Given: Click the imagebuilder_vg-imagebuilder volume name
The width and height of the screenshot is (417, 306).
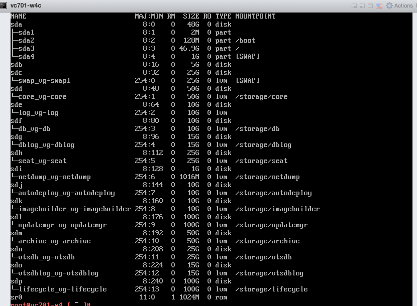Looking at the screenshot, I should coord(74,209).
